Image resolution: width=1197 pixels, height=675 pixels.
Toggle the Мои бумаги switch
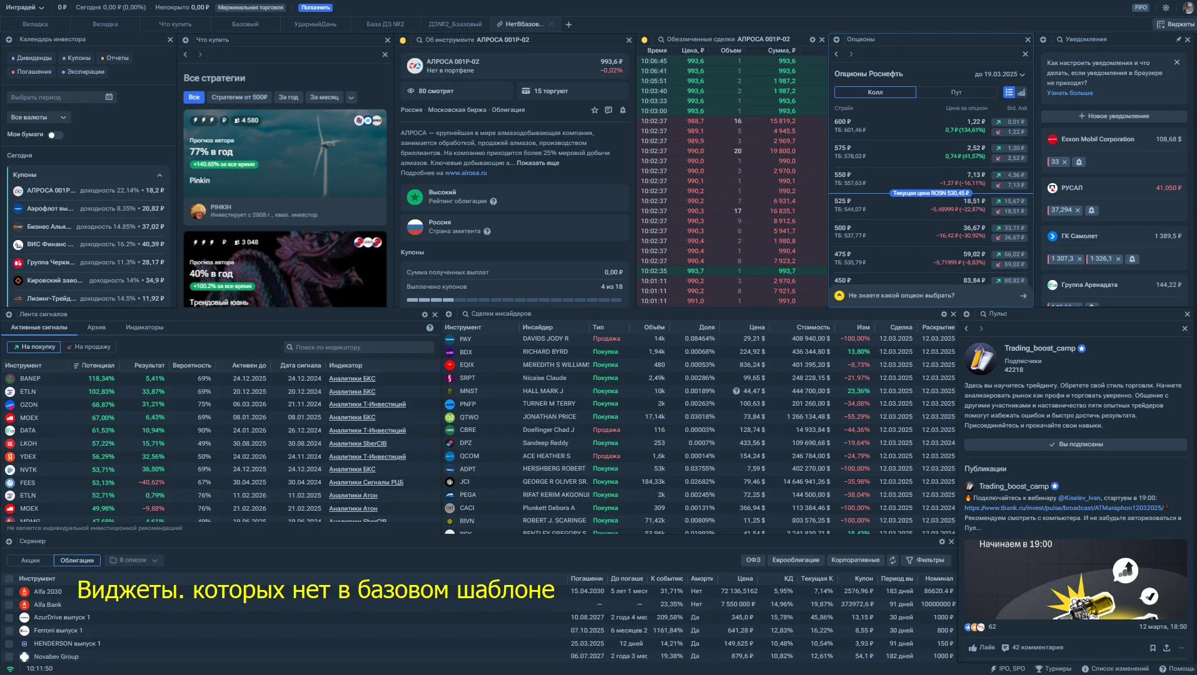[x=55, y=135]
